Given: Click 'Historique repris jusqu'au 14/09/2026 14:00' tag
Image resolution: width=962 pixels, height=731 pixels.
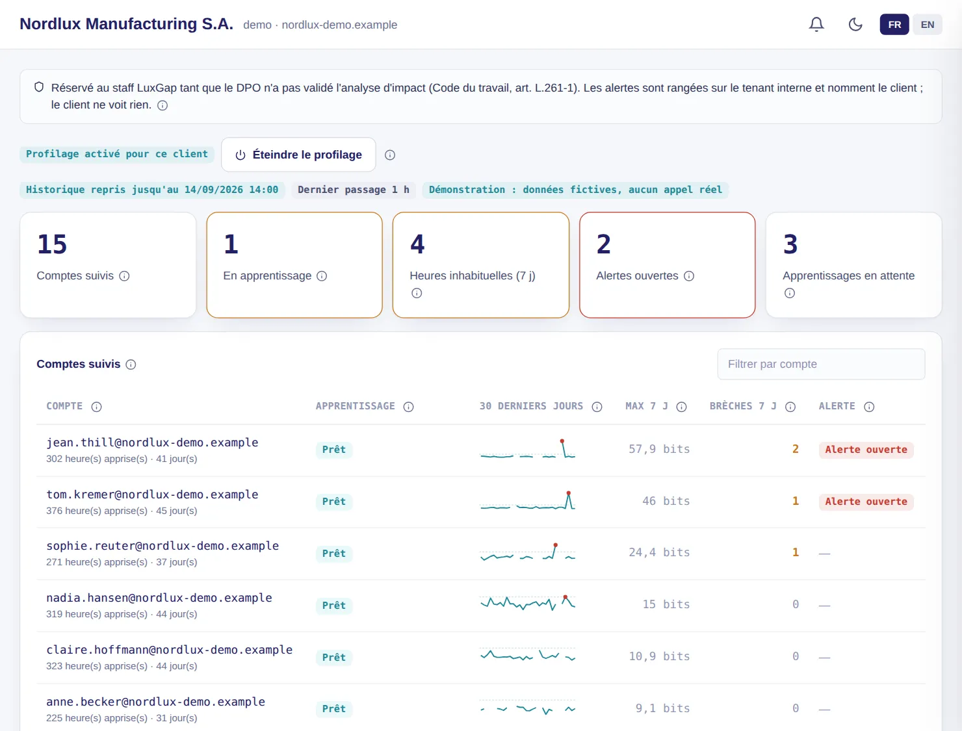Looking at the screenshot, I should tap(152, 190).
